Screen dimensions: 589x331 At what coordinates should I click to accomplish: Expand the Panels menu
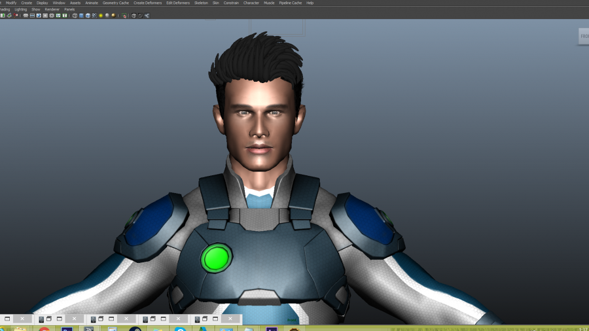69,9
